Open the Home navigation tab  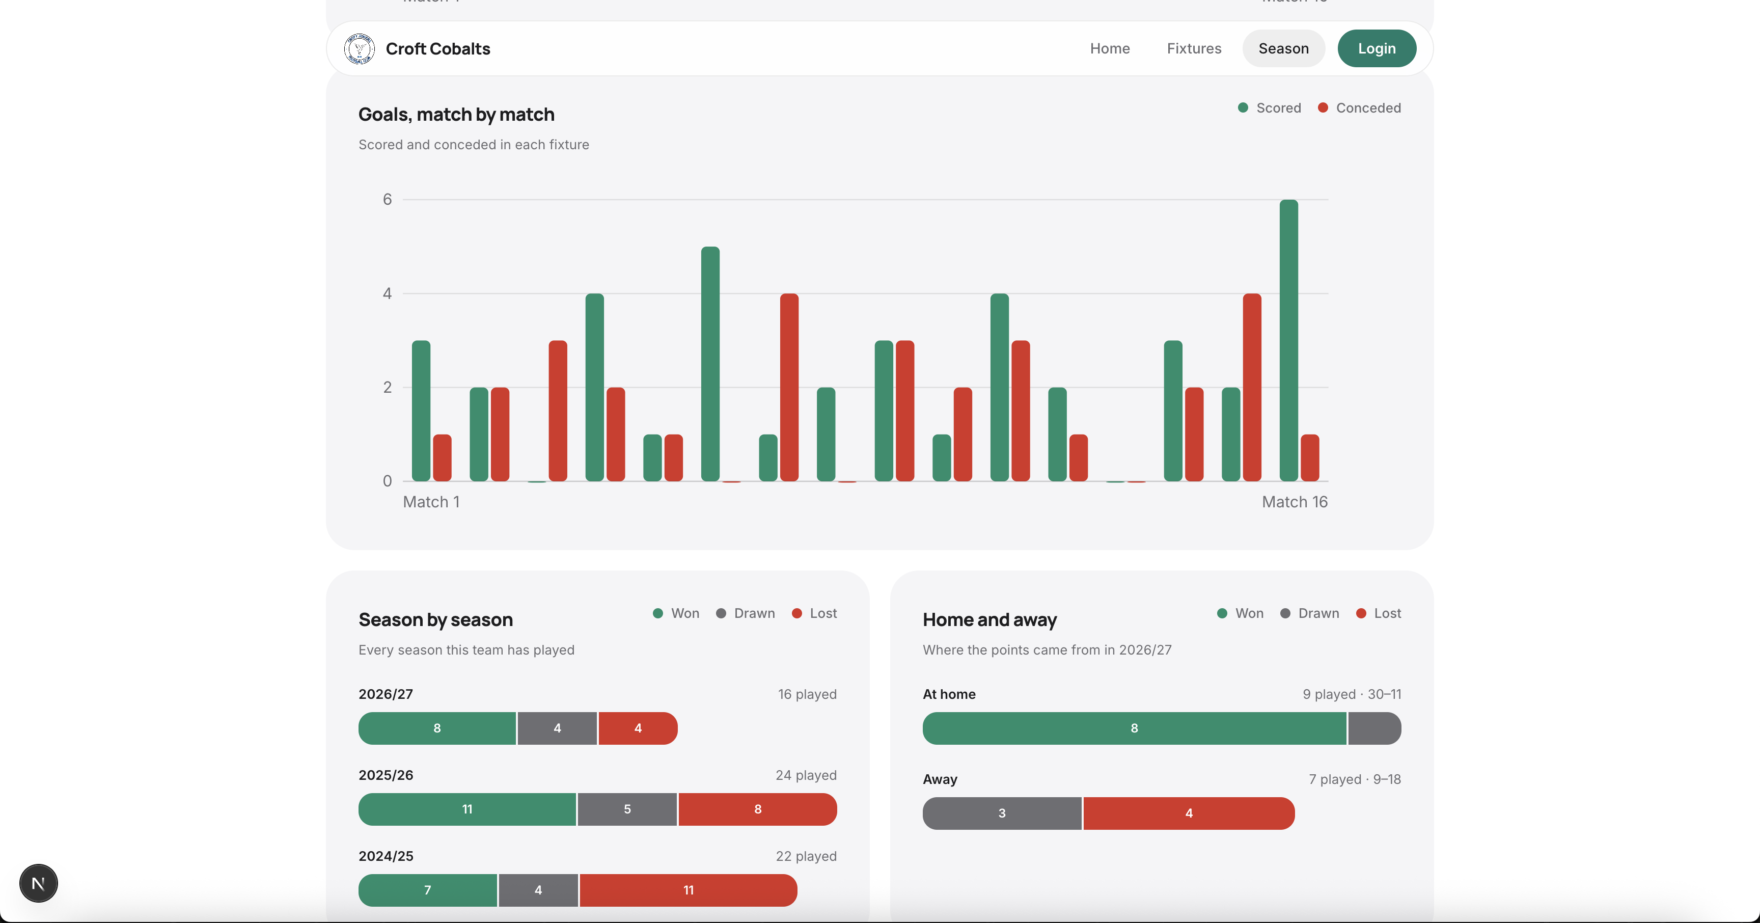[x=1110, y=48]
